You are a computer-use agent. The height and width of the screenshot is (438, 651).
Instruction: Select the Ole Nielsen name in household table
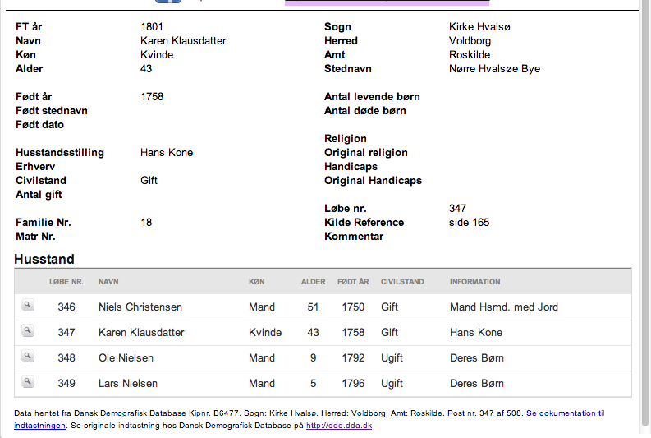[126, 358]
